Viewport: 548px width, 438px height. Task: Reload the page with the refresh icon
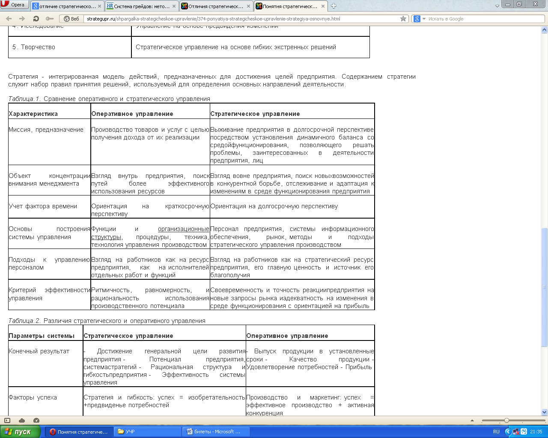tap(36, 19)
